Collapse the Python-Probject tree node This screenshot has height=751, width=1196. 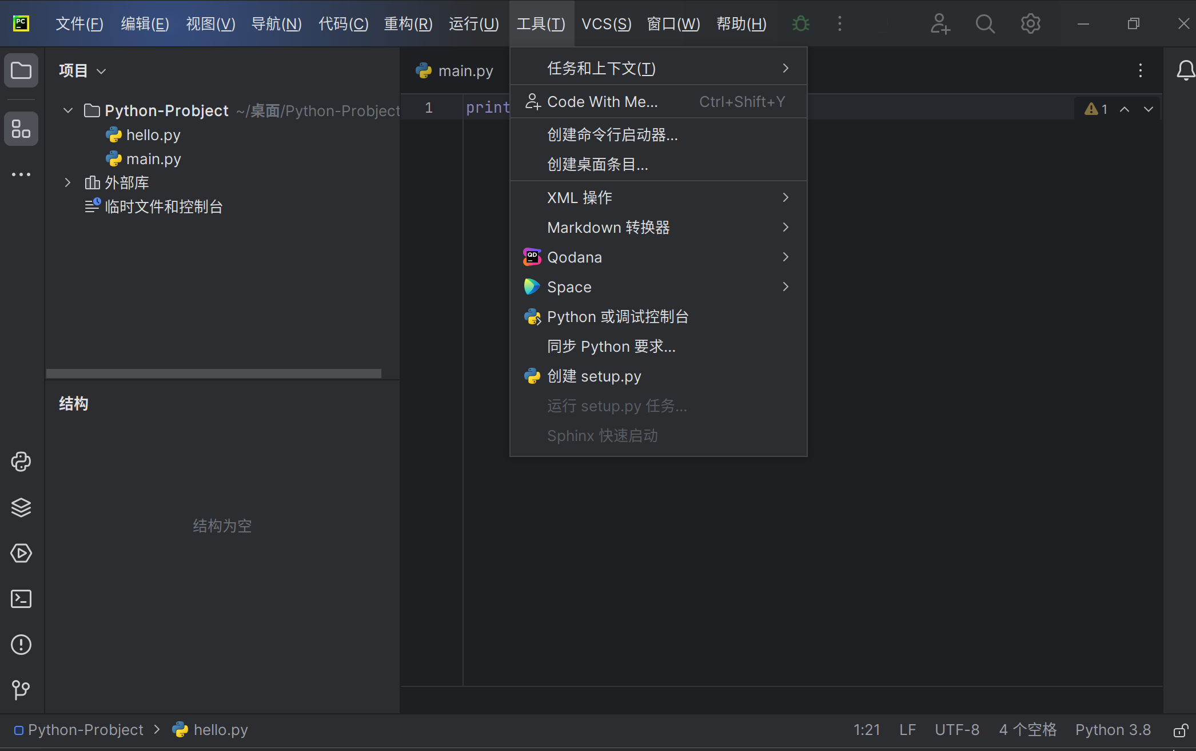pos(68,110)
